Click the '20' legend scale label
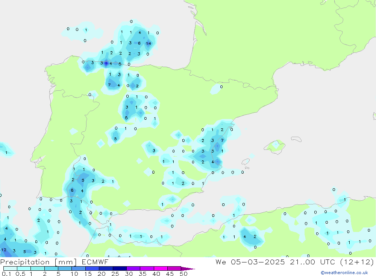The image size is (376, 276). pos(102,274)
